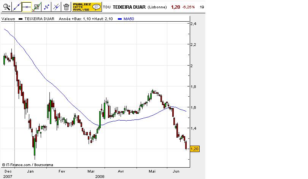Select the parallel channel lines tool
Viewport: 308px width, 179px height.
point(56,7)
